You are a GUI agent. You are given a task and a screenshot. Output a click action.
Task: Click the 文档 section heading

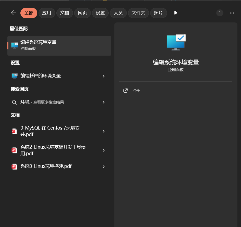pos(15,115)
